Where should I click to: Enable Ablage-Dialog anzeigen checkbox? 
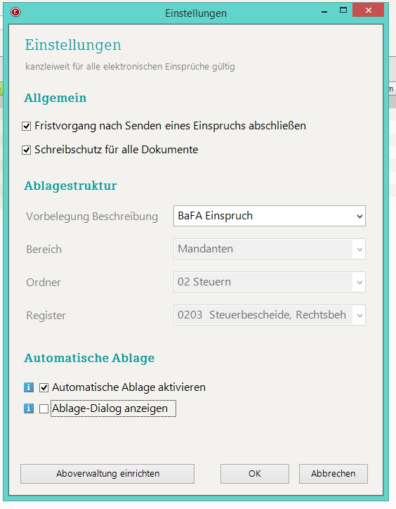[44, 408]
